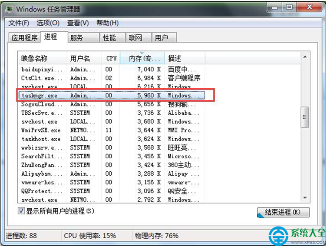Click the Alibaba... description cell
327x247 pixels.
point(183,113)
